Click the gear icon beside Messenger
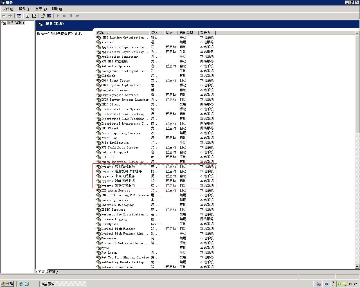 point(99,238)
